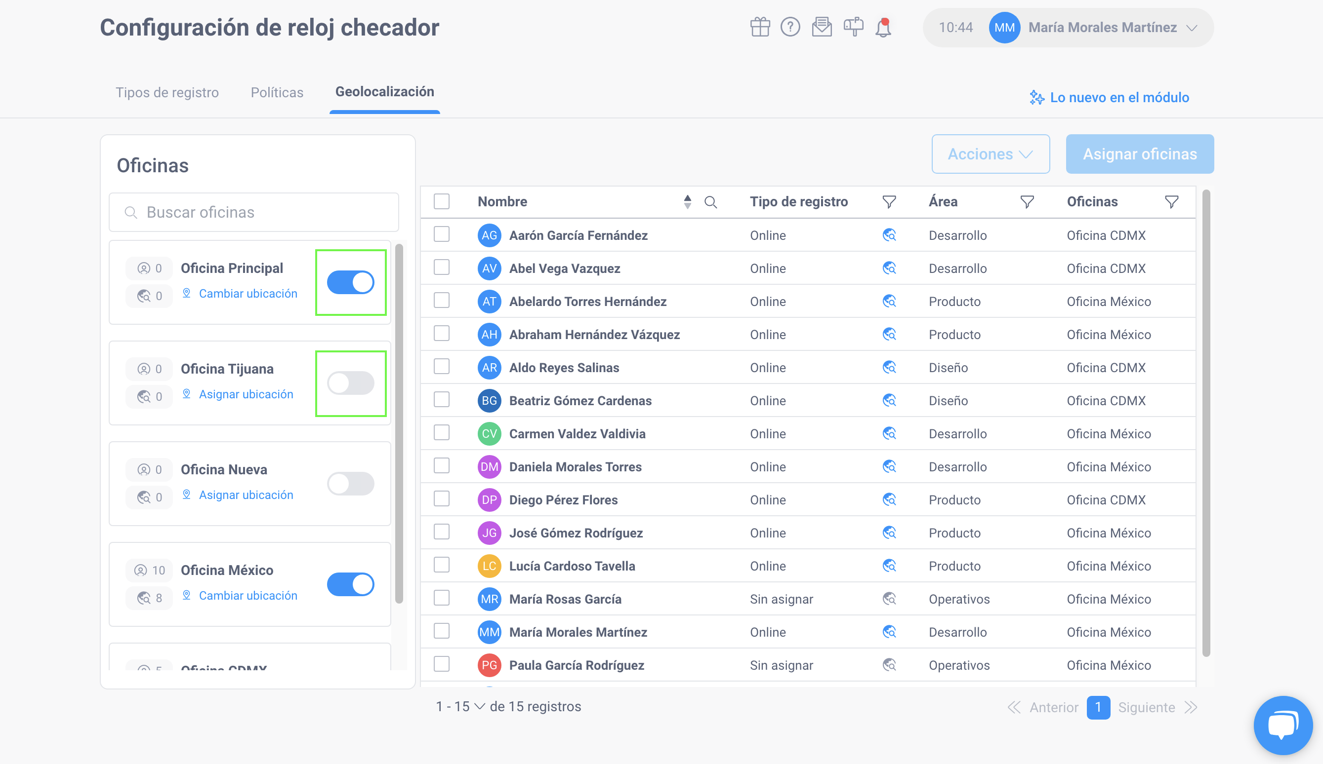
Task: Click the BG avatar of Beatriz Gómez
Action: coord(489,401)
